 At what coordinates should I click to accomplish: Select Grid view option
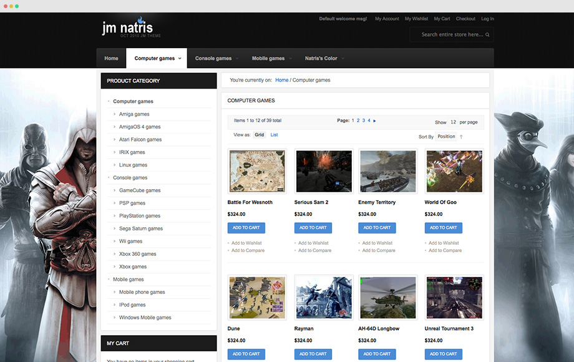pyautogui.click(x=260, y=135)
